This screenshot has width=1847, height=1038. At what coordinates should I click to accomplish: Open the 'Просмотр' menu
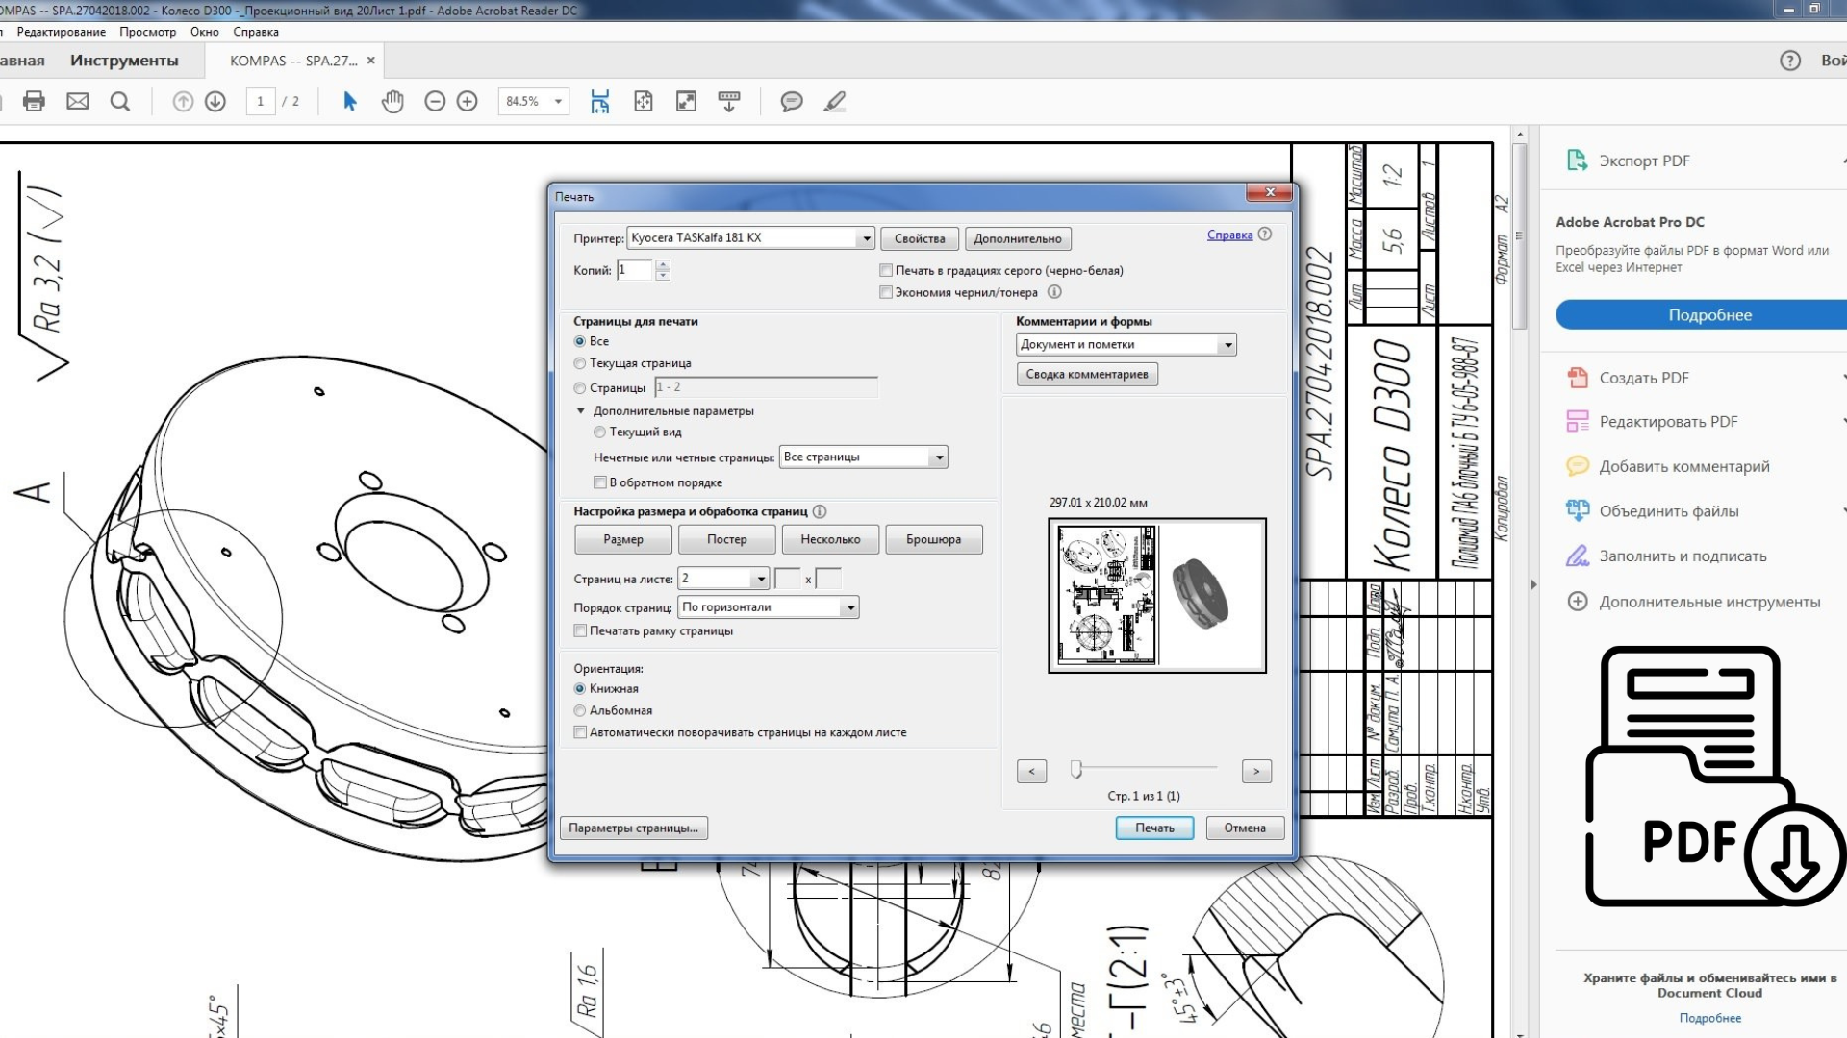click(x=148, y=32)
